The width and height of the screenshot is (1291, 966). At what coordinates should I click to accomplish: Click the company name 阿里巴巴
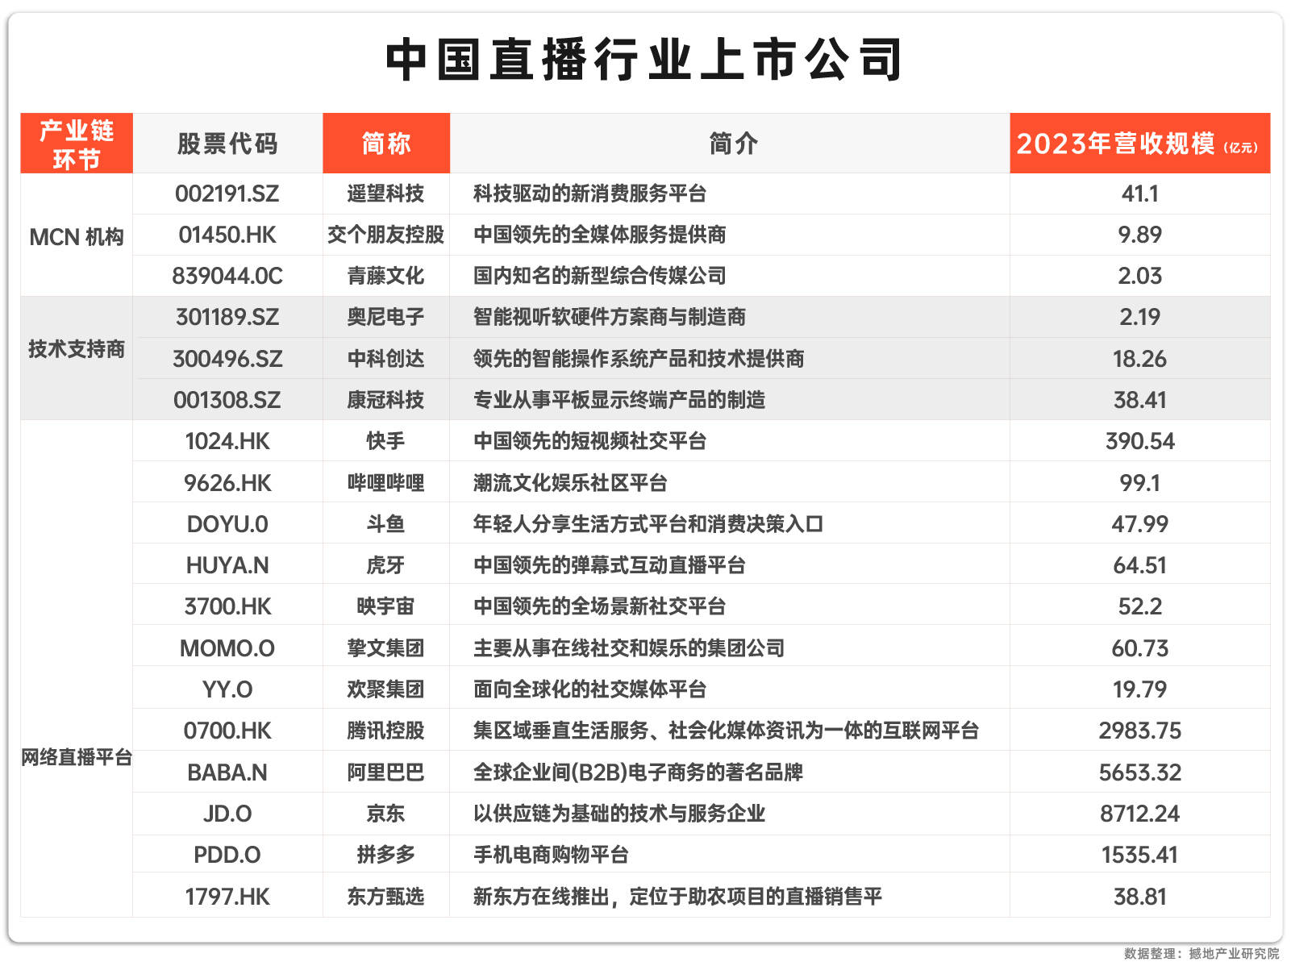pos(386,772)
